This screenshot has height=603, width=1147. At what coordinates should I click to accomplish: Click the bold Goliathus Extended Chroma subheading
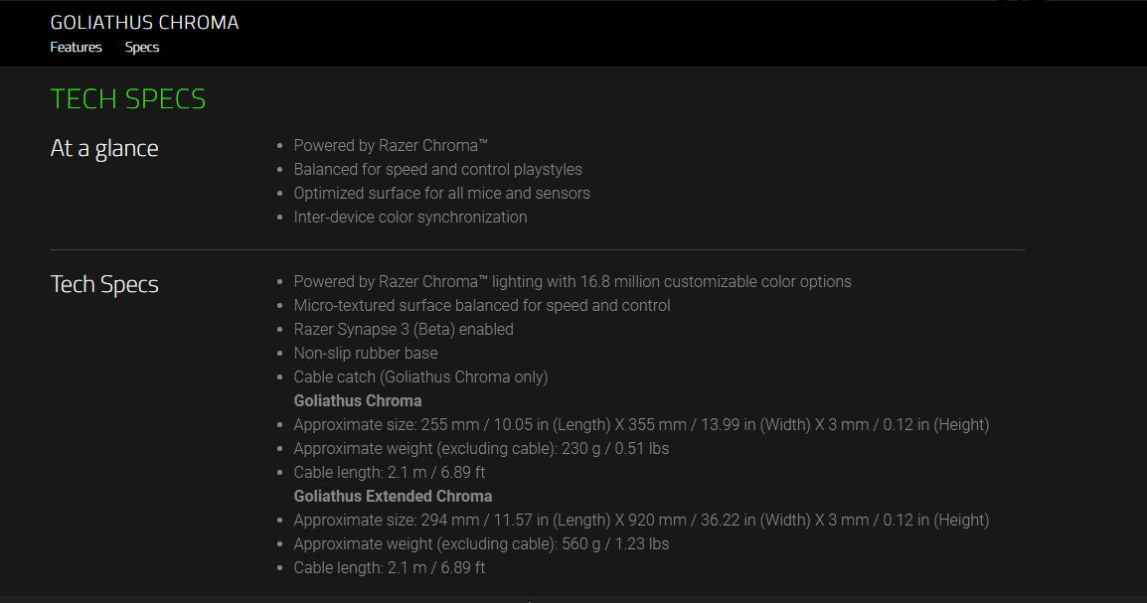click(393, 496)
